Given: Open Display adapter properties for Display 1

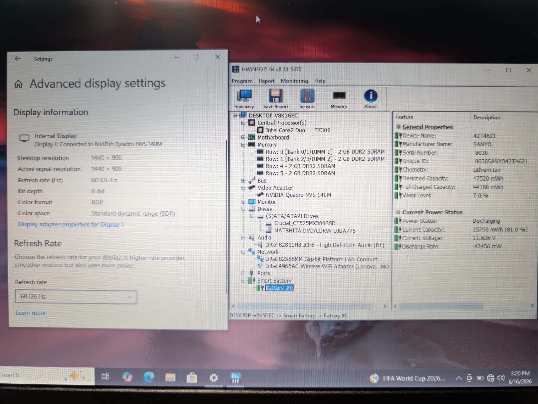Looking at the screenshot, I should click(71, 224).
